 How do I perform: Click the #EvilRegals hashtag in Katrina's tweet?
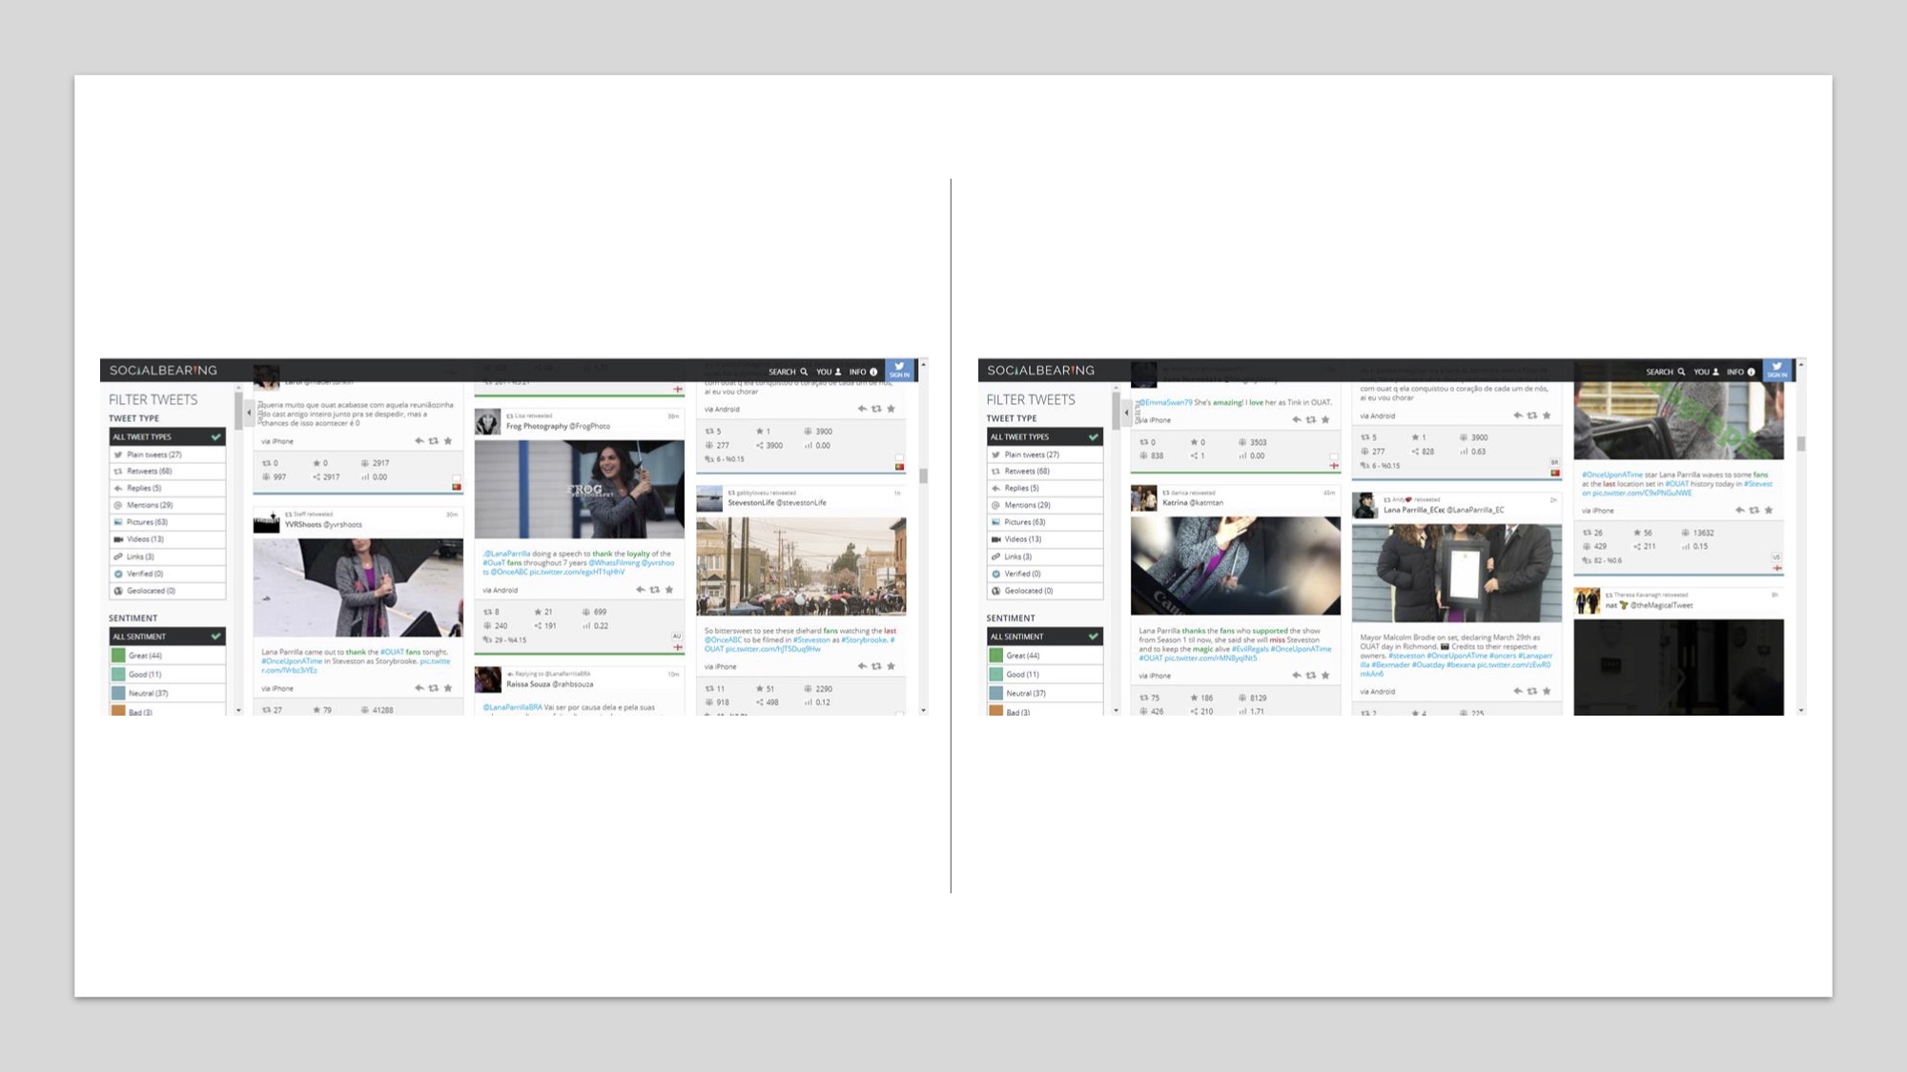pyautogui.click(x=1249, y=649)
